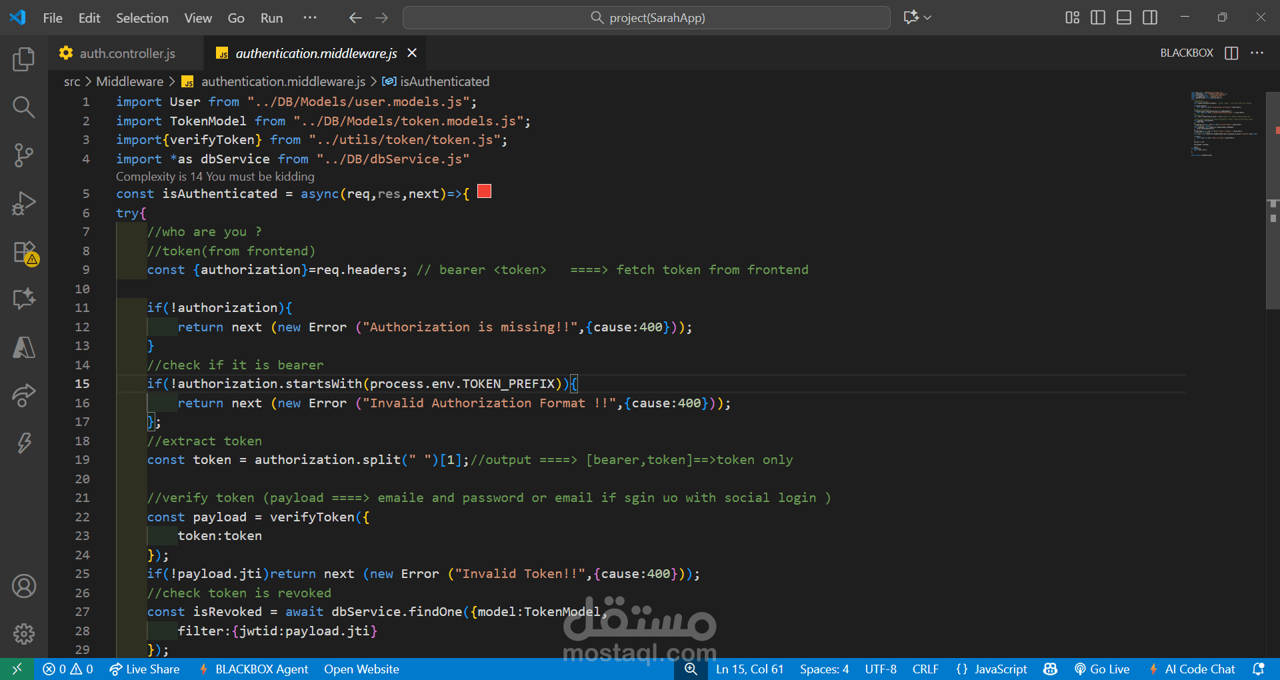Toggle the secondary side bar
This screenshot has height=680, width=1280.
point(1150,18)
